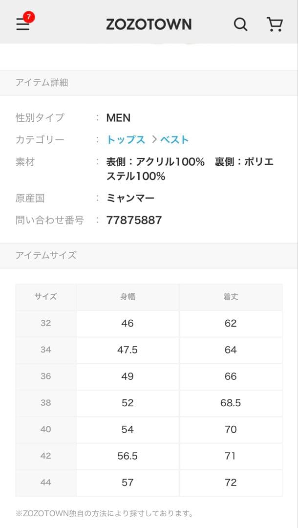Open the hamburger menu icon
The height and width of the screenshot is (528, 298).
click(x=22, y=25)
